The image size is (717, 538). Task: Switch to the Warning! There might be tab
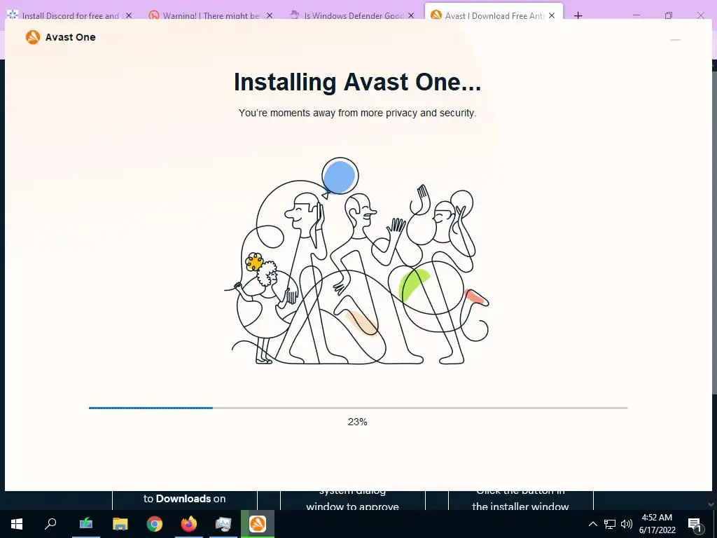pos(211,15)
